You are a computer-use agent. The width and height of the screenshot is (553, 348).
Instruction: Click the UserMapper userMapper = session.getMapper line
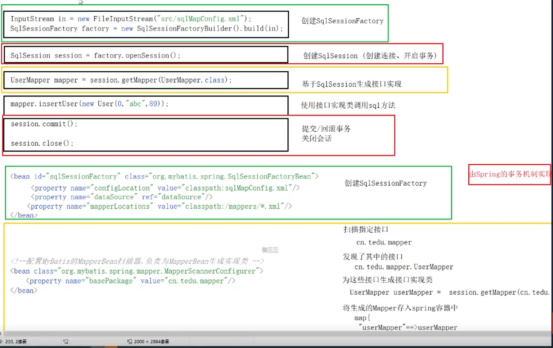pos(450,292)
